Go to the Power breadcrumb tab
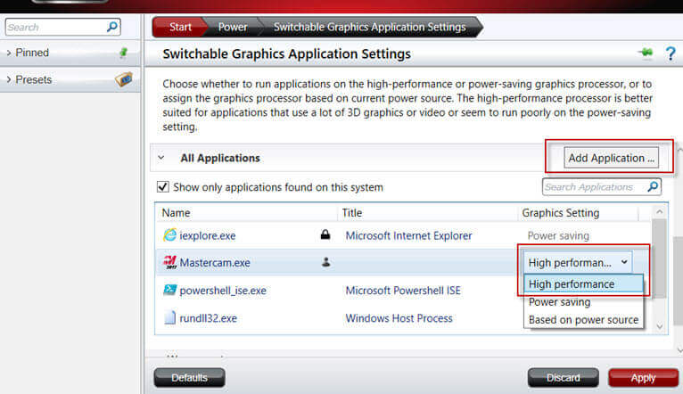This screenshot has height=394, width=683. pyautogui.click(x=233, y=27)
